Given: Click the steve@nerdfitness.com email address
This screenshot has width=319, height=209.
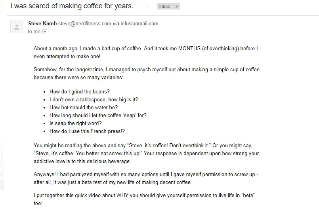Looking at the screenshot, I should [x=85, y=24].
